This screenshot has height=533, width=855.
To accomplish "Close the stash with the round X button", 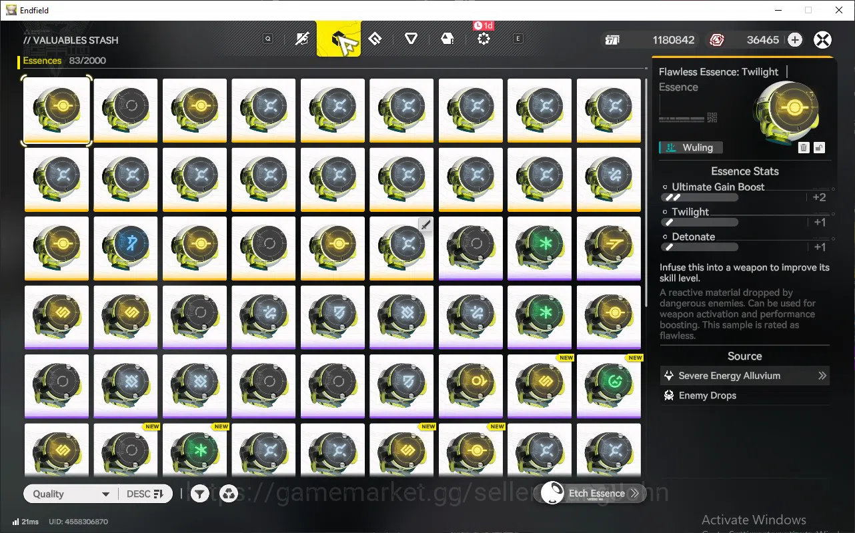I will [x=823, y=40].
